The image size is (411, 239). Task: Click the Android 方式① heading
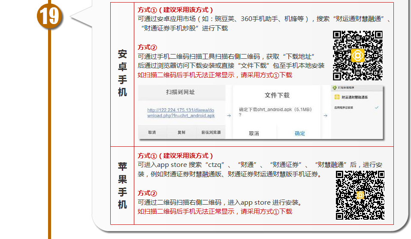point(175,10)
